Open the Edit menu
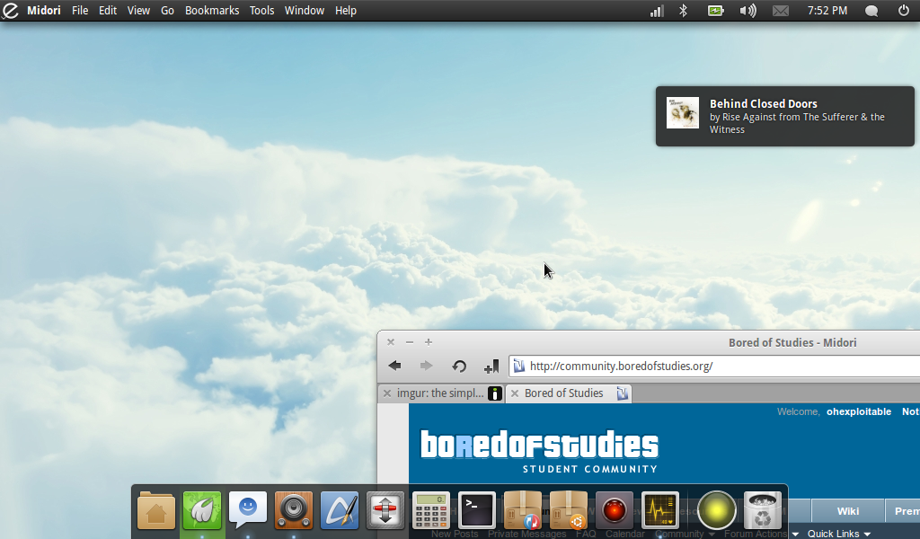920x539 pixels. tap(108, 11)
